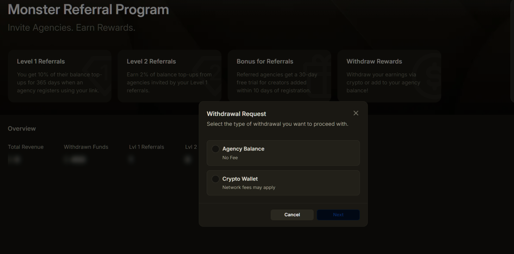Open the Level 2 Referrals card heading

pyautogui.click(x=151, y=62)
